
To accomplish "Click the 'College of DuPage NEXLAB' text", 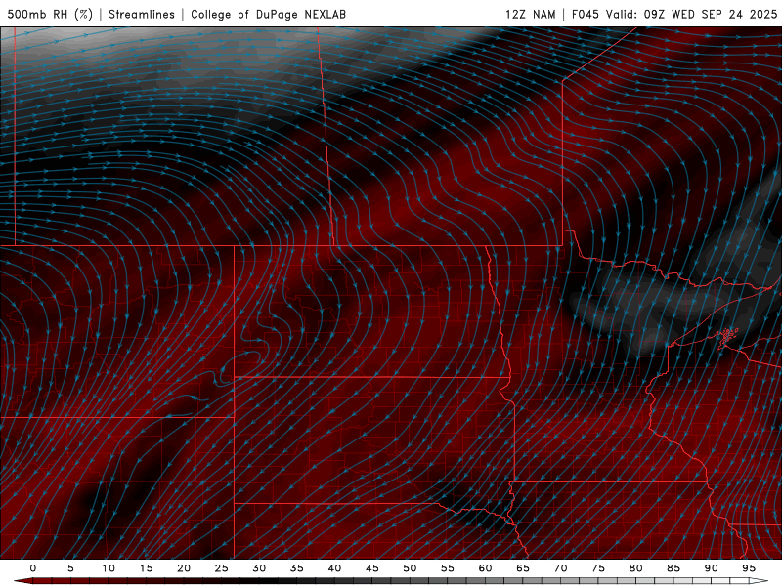I will (268, 14).
